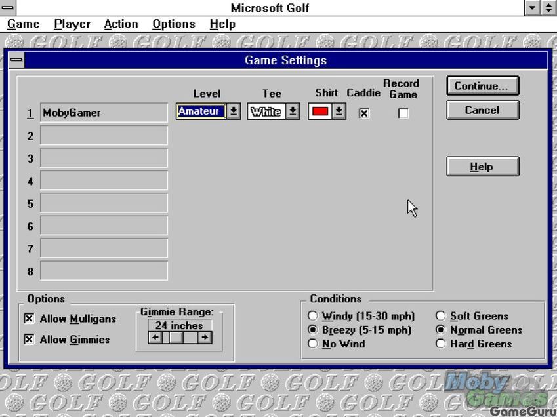Screen dimensions: 557x417
Task: Click the player 6 name field
Action: [104, 226]
